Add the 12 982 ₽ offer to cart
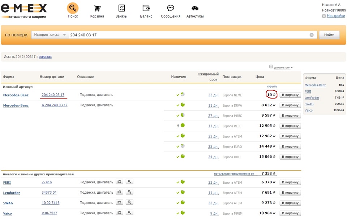The width and height of the screenshot is (347, 220). 290,136
